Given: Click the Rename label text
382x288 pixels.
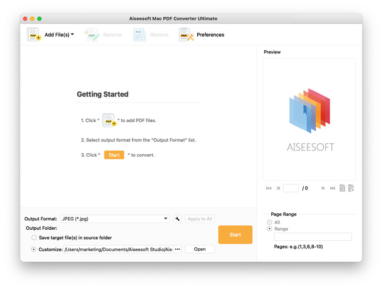Looking at the screenshot, I should click(x=112, y=34).
